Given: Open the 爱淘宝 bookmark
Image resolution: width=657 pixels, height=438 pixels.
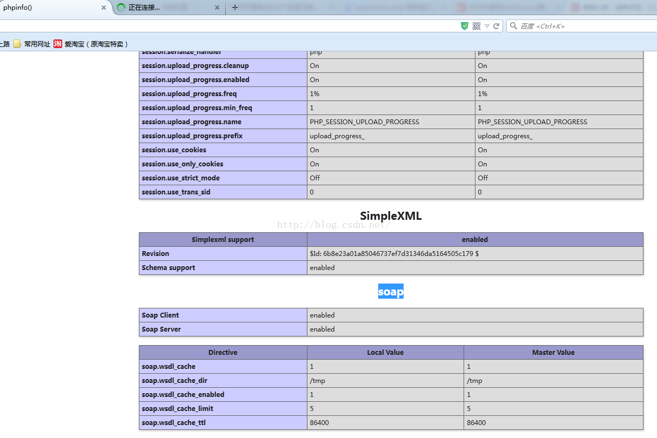Looking at the screenshot, I should (91, 44).
